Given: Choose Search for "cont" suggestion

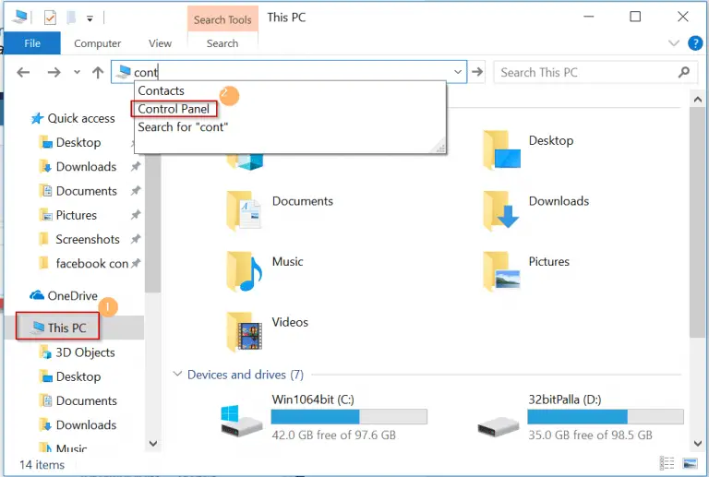Looking at the screenshot, I should (183, 127).
